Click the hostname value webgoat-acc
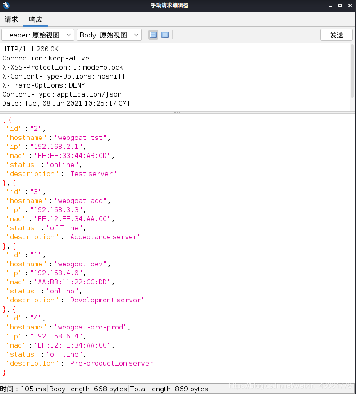Viewport: 356px width, 394px height. (x=81, y=201)
